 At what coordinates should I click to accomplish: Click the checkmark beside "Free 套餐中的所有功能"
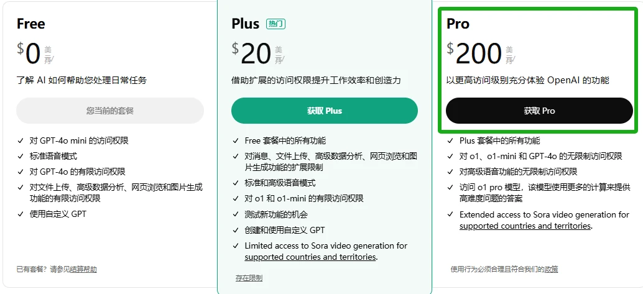tap(236, 141)
